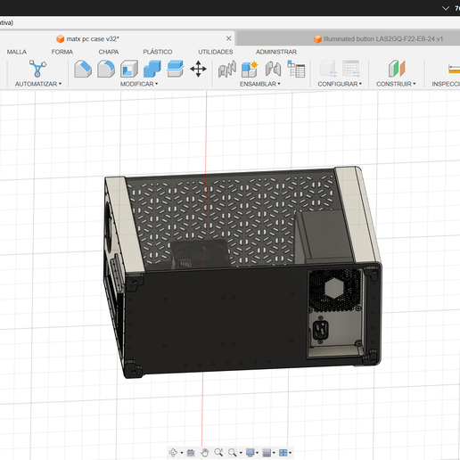Click the Grid and Snaps icon
Screen dimensions: 460x460
267,452
